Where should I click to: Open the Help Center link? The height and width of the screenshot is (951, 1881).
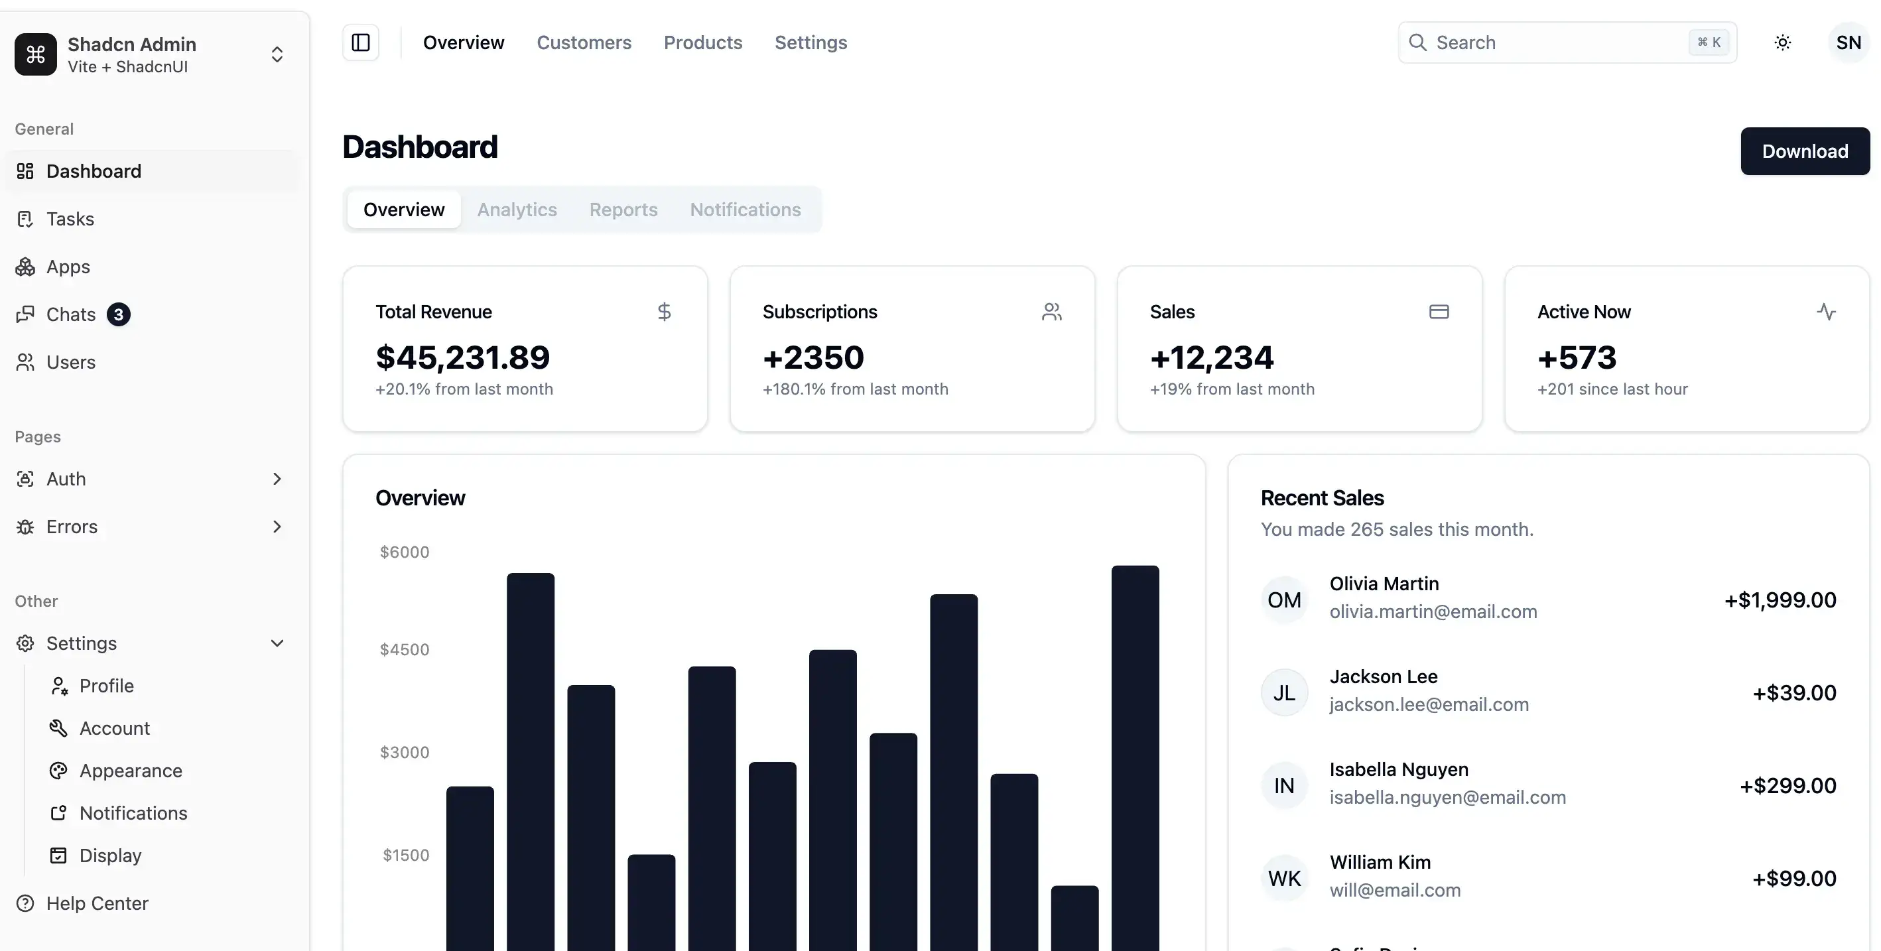[151, 903]
